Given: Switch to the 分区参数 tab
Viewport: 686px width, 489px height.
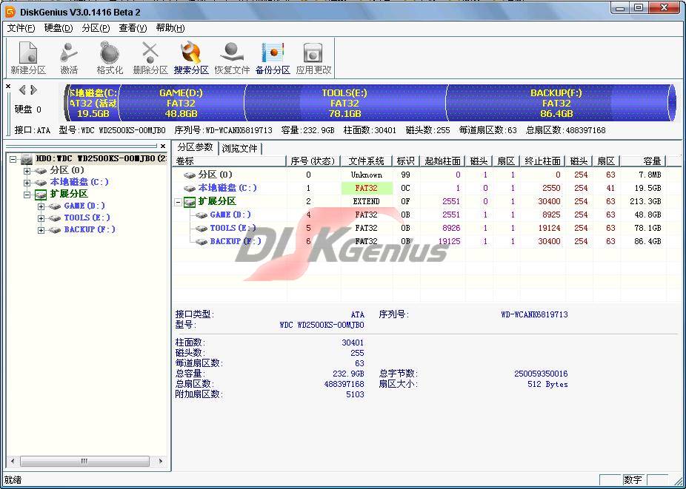Looking at the screenshot, I should pyautogui.click(x=195, y=147).
